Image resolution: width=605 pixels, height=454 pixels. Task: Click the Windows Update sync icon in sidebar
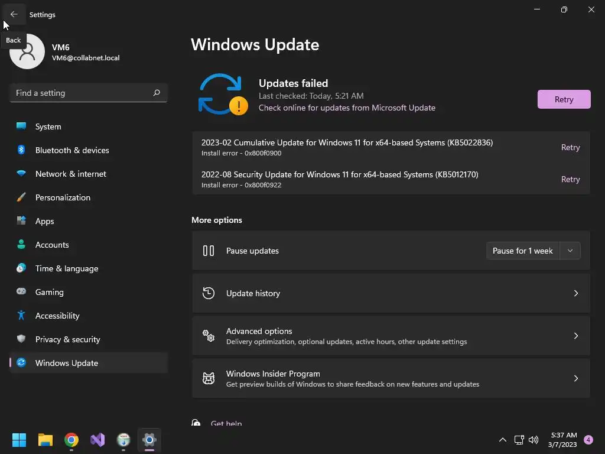[21, 362]
